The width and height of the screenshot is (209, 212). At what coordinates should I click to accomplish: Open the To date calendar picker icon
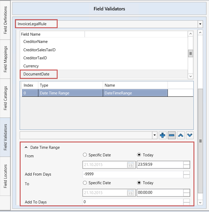click(x=130, y=193)
